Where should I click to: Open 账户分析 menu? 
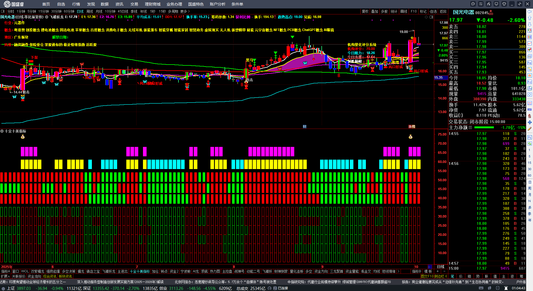pyautogui.click(x=218, y=4)
